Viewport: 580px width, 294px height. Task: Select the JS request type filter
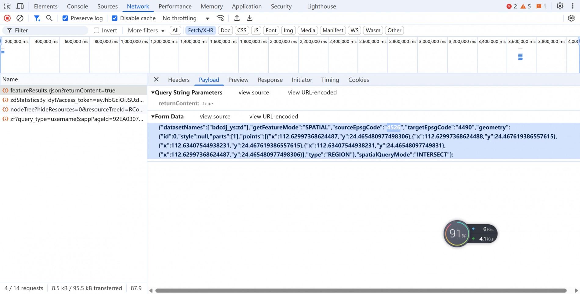click(256, 31)
